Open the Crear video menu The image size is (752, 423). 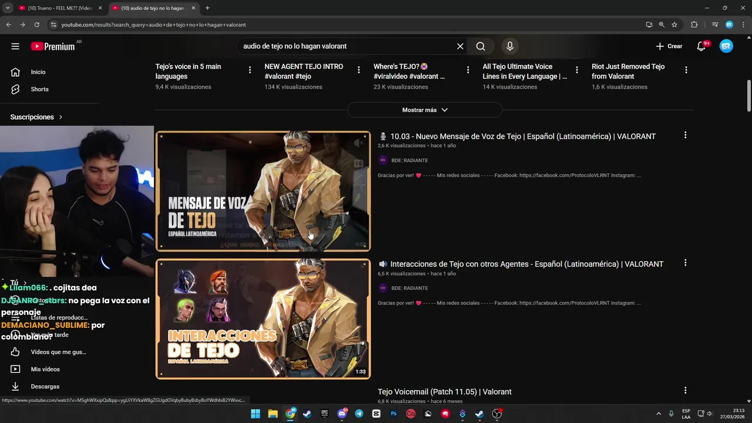point(669,46)
